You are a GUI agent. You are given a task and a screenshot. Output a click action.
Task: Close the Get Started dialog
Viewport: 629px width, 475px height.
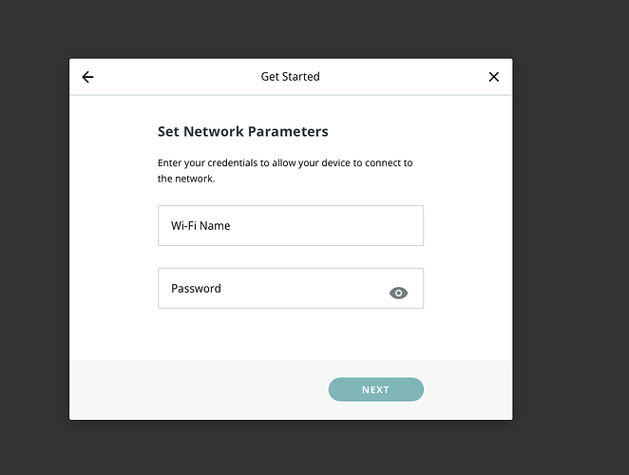493,77
